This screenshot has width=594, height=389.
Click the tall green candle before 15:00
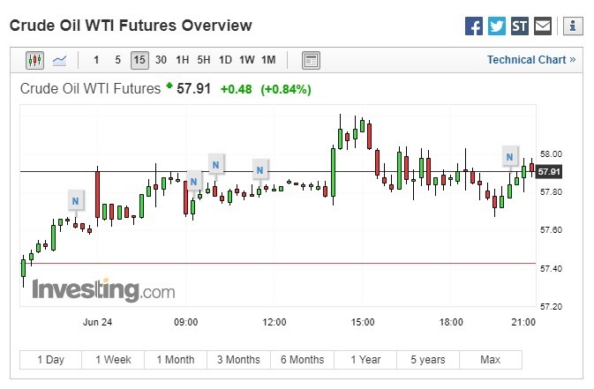pyautogui.click(x=333, y=172)
